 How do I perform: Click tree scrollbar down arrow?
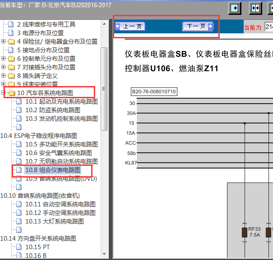(x=104, y=254)
